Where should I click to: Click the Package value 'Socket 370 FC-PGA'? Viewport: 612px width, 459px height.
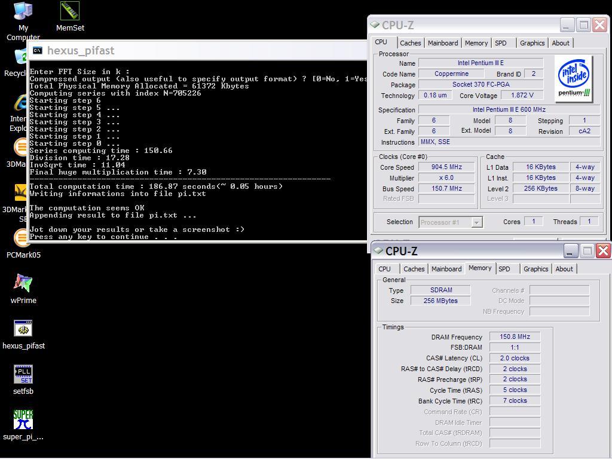point(481,84)
